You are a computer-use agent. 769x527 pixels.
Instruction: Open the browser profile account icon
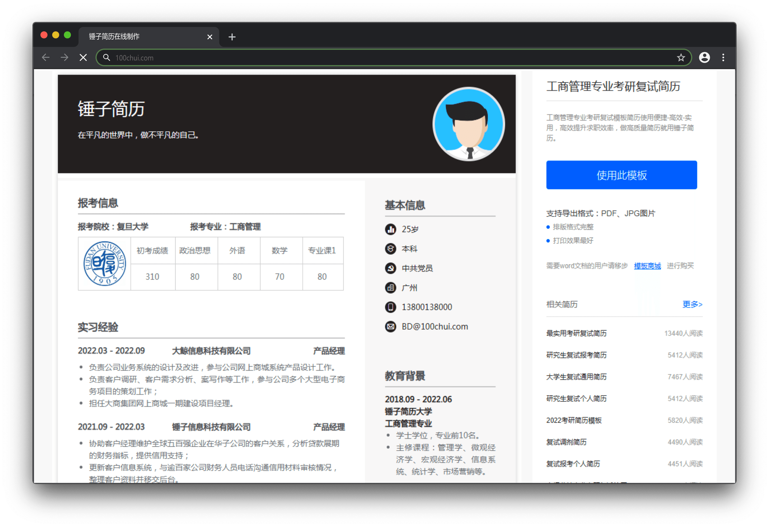(x=705, y=58)
